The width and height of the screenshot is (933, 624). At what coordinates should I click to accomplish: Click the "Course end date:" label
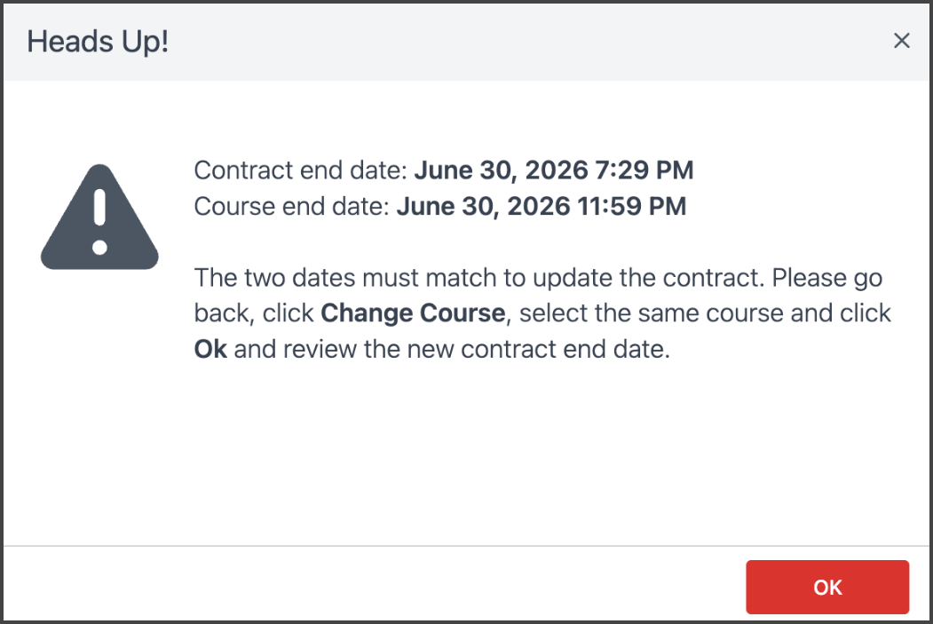292,207
